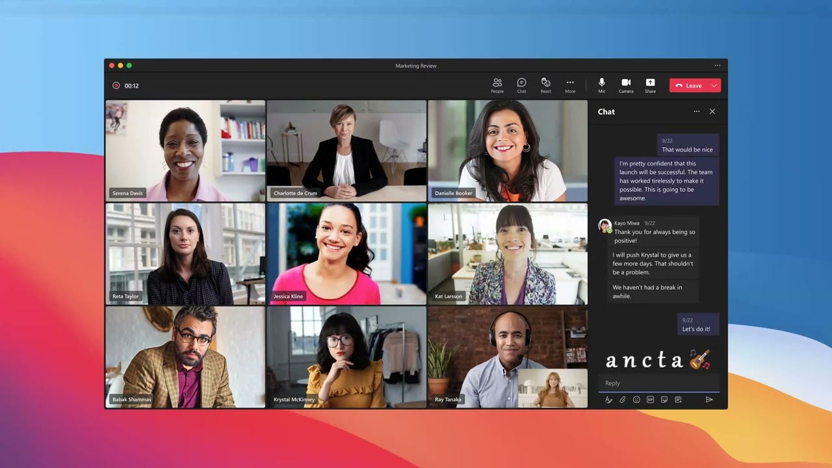The image size is (832, 468).
Task: Share your screen with the Share button
Action: point(650,85)
